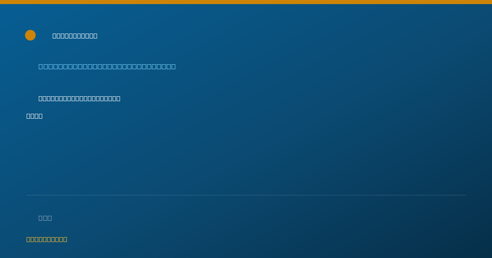Click the middle of the light-blue headline
The height and width of the screenshot is (258, 492).
tap(107, 66)
